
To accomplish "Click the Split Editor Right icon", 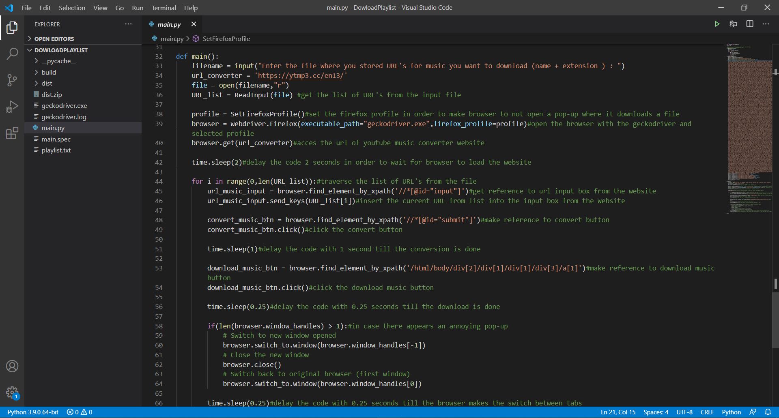I will tap(749, 24).
